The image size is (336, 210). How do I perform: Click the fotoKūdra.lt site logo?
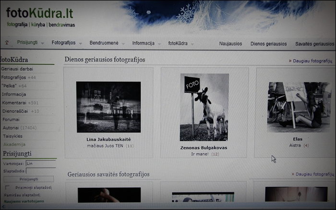point(40,13)
